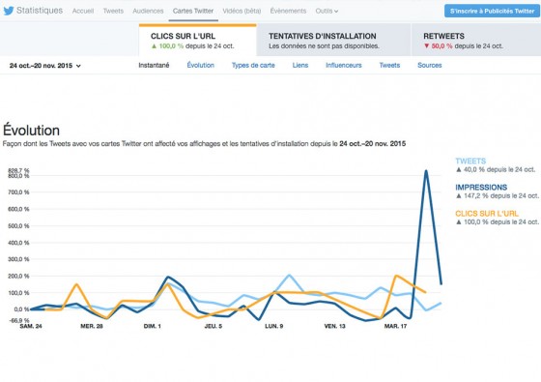Click the impressions peak point at 828.7 %

pyautogui.click(x=426, y=170)
